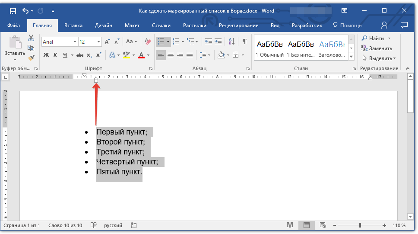This screenshot has height=234, width=418.
Task: Toggle italic formatting (К)
Action: (55, 55)
